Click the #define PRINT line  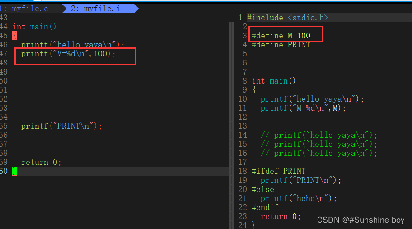[281, 45]
